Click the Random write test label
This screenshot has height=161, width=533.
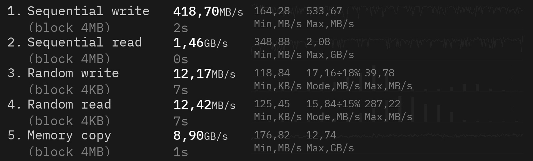73,73
